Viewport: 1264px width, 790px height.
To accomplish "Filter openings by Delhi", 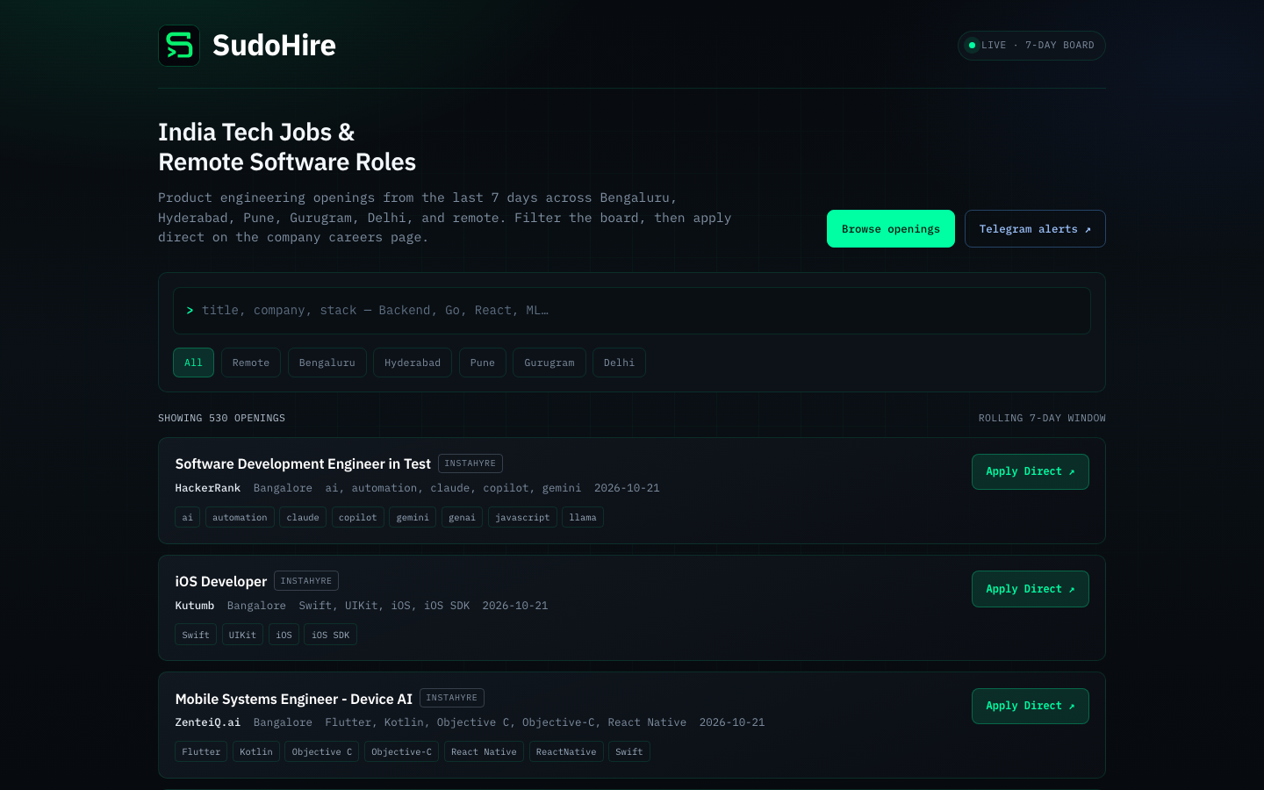I will tap(619, 363).
